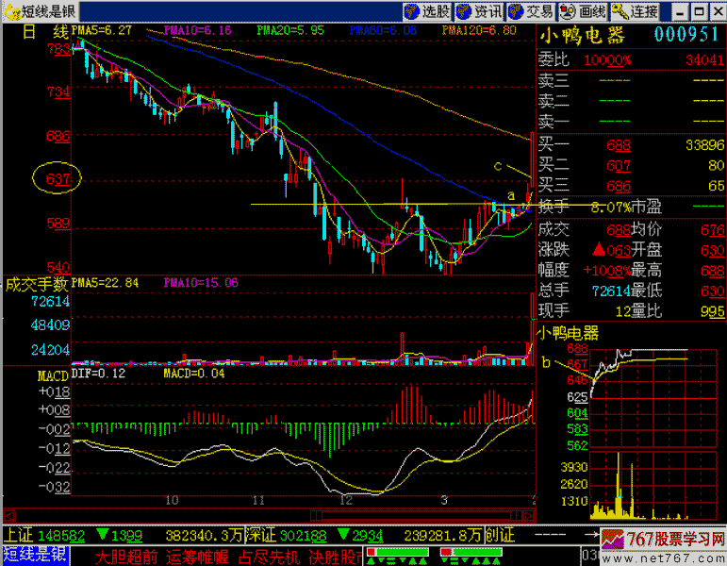Click the red horizontal scrollbar under chart
Image resolution: width=727 pixels, height=566 pixels.
[269, 517]
